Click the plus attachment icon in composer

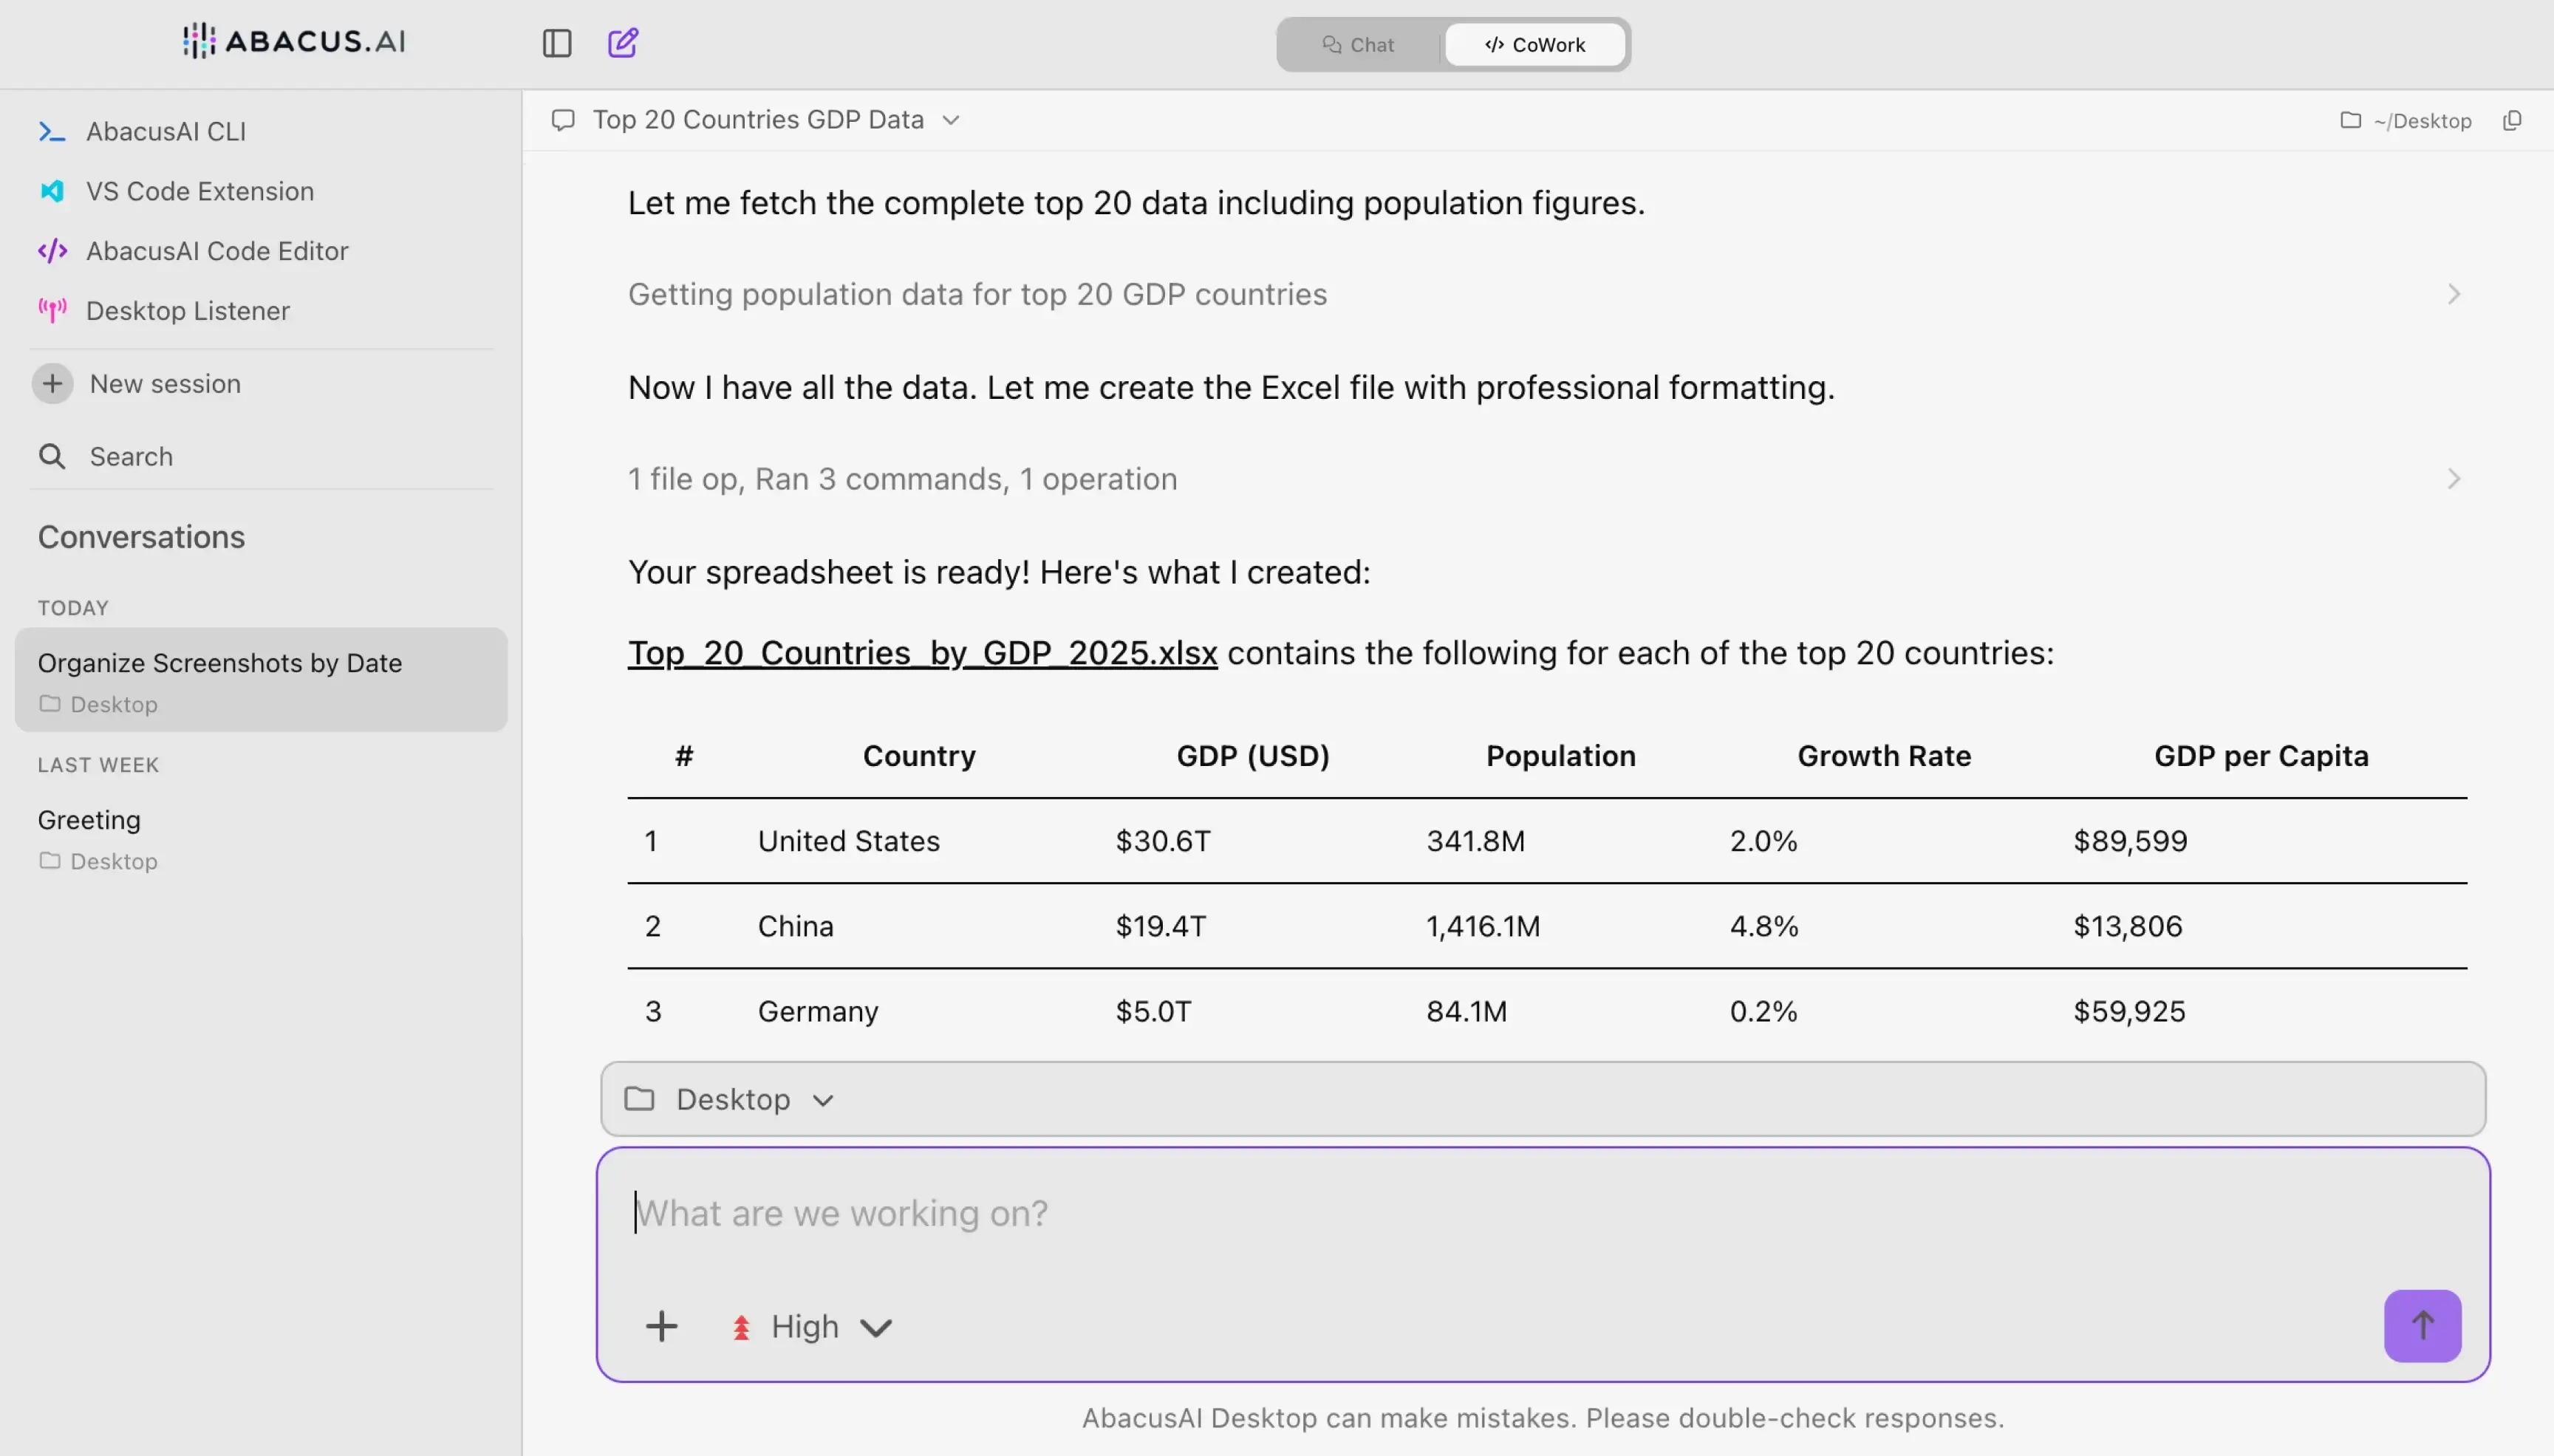[x=661, y=1326]
